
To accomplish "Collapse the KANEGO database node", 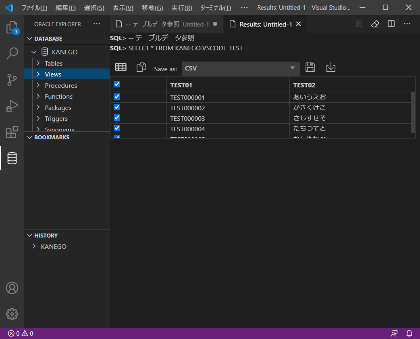I will point(34,52).
